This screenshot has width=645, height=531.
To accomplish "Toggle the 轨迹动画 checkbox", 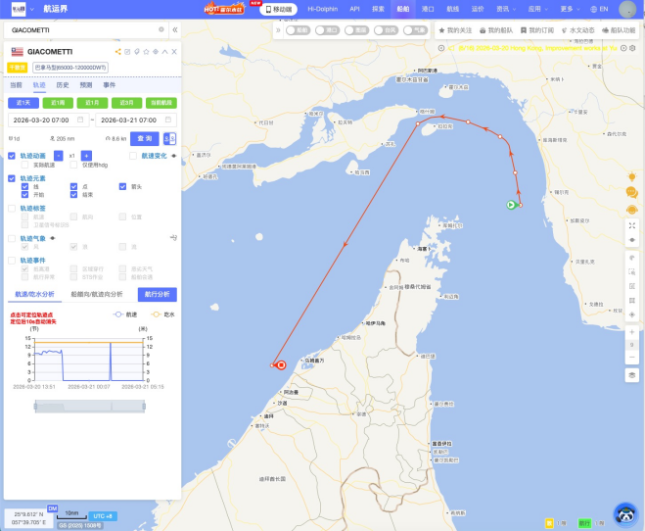I will tap(12, 156).
